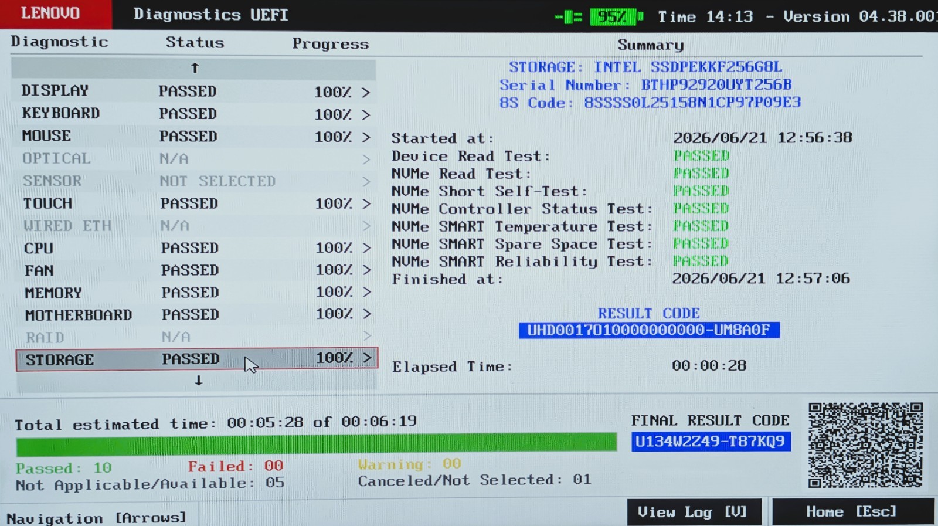Click the final result QR code
The image size is (938, 526).
pyautogui.click(x=865, y=444)
